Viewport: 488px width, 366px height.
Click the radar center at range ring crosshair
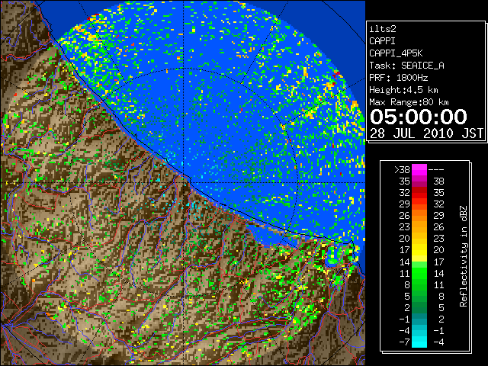pos(184,183)
